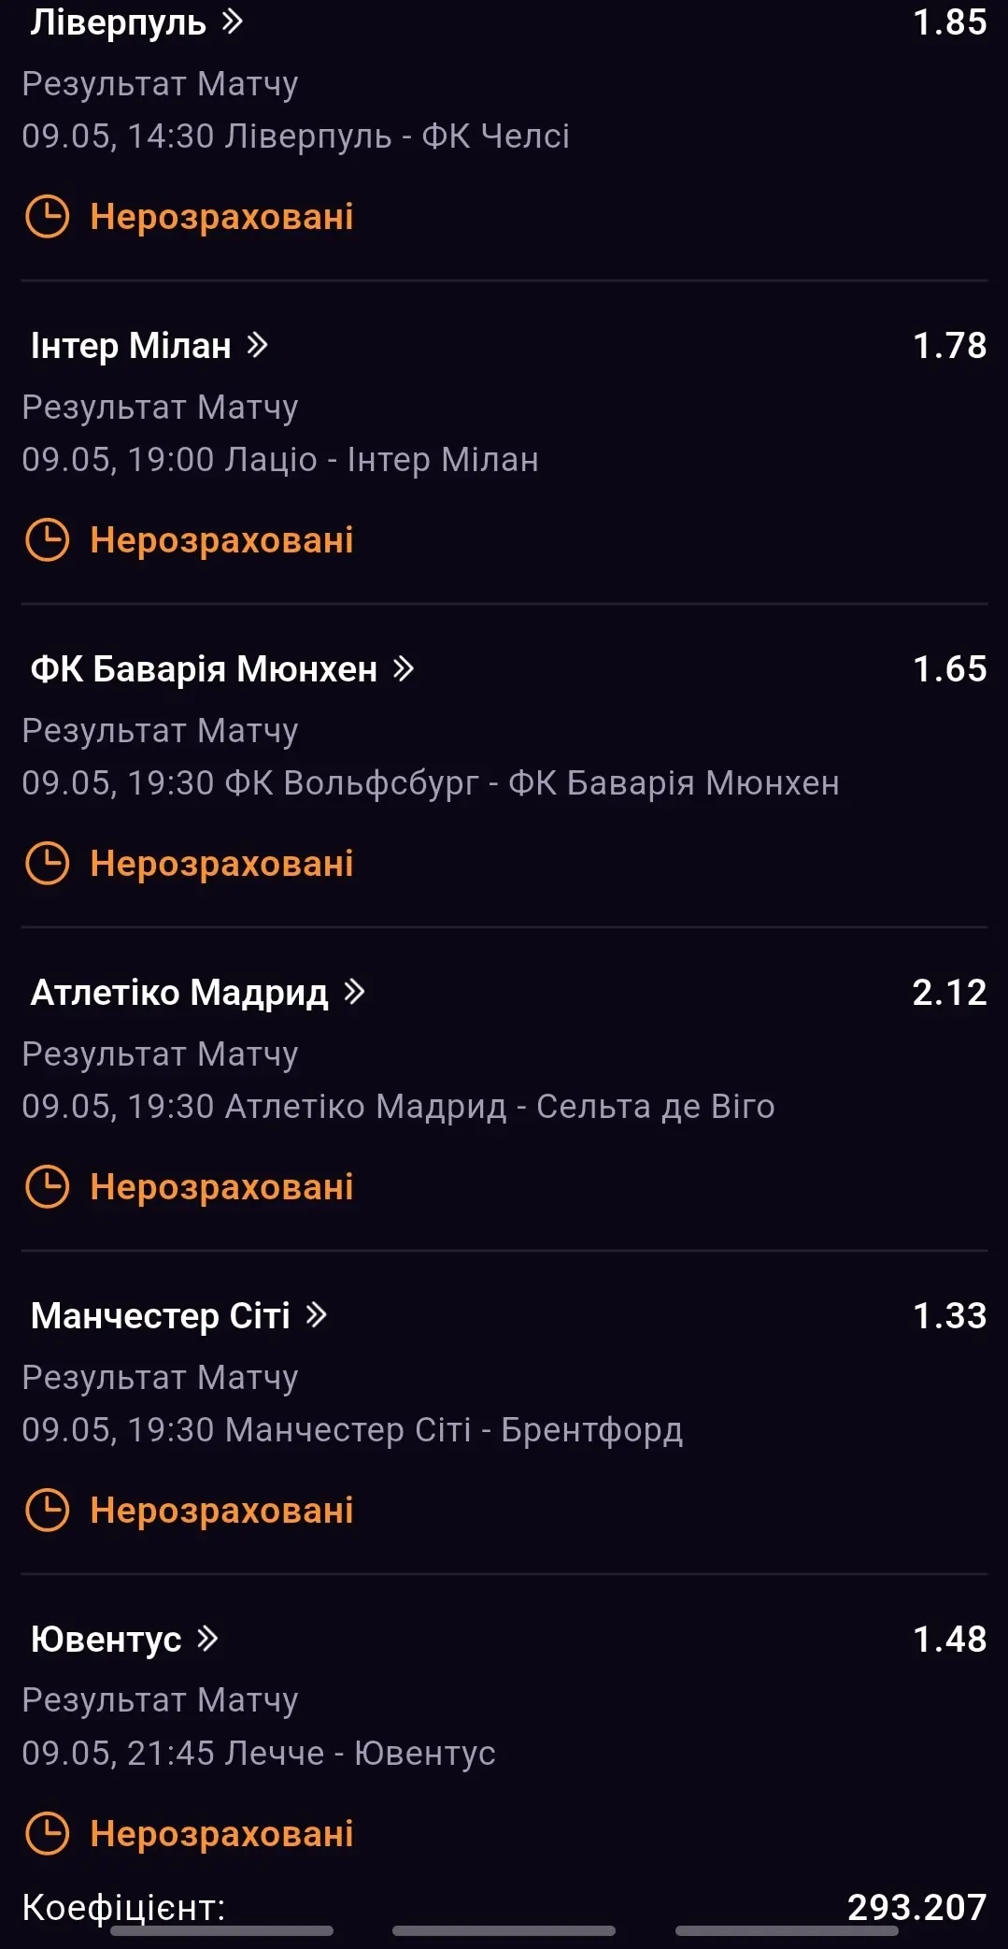1008x1949 pixels.
Task: Tap the clock icon under Баварія Мюнхен bet
Action: click(x=47, y=864)
